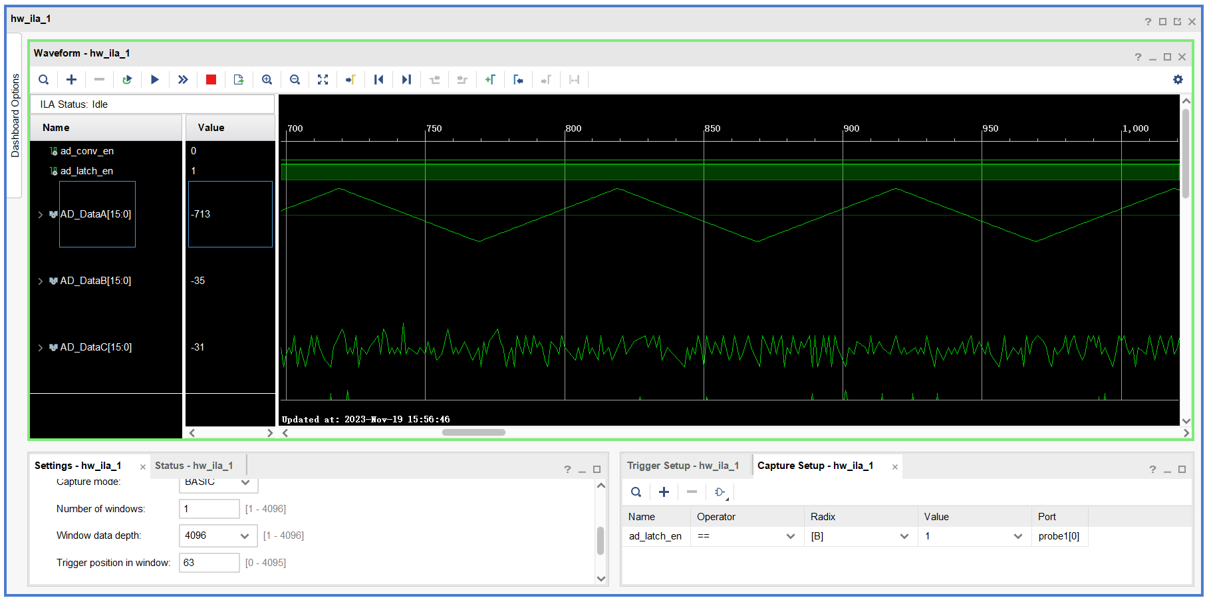
Task: Maximize the Waveform panel
Action: pos(1167,57)
